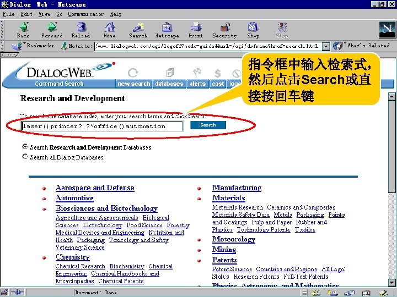397x297 pixels.
Task: Open the Bookmarks icon
Action: point(17,46)
